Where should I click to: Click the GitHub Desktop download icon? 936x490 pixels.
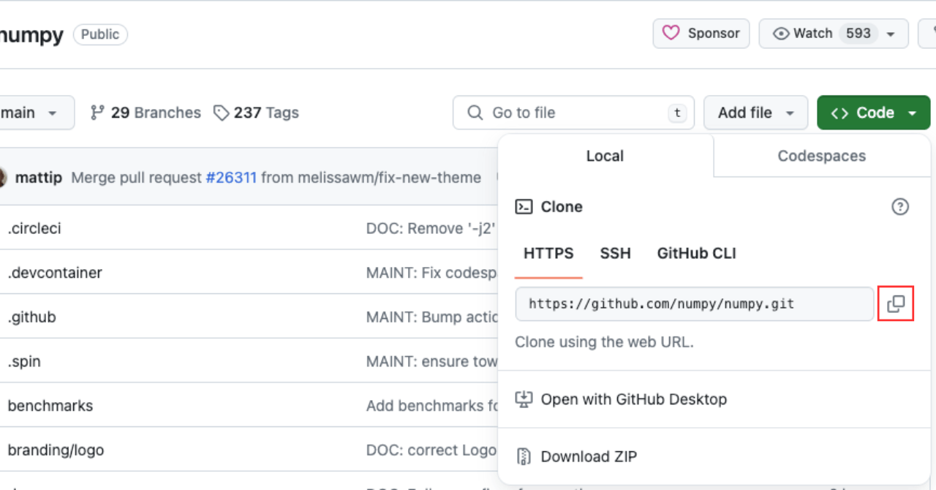pos(524,399)
